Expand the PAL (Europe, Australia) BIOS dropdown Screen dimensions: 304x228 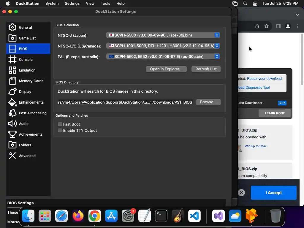click(x=163, y=56)
